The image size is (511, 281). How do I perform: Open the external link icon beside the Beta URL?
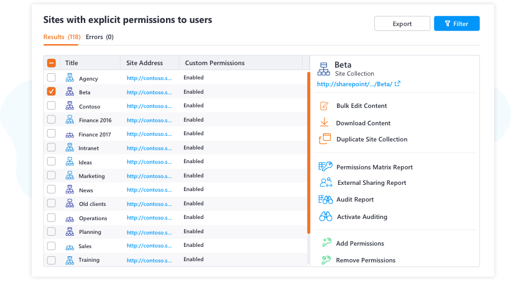[397, 84]
